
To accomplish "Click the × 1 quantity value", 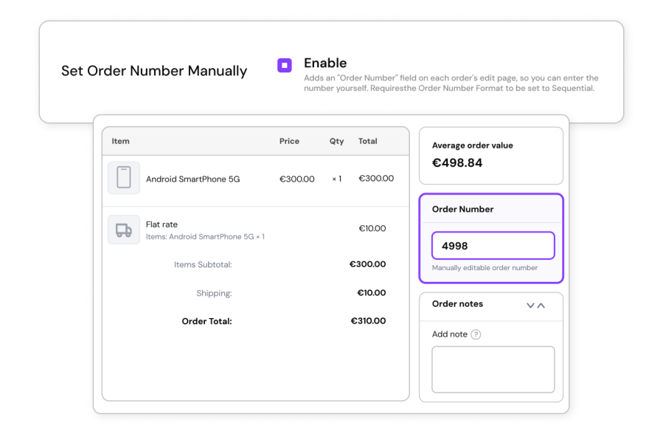I will click(x=336, y=179).
